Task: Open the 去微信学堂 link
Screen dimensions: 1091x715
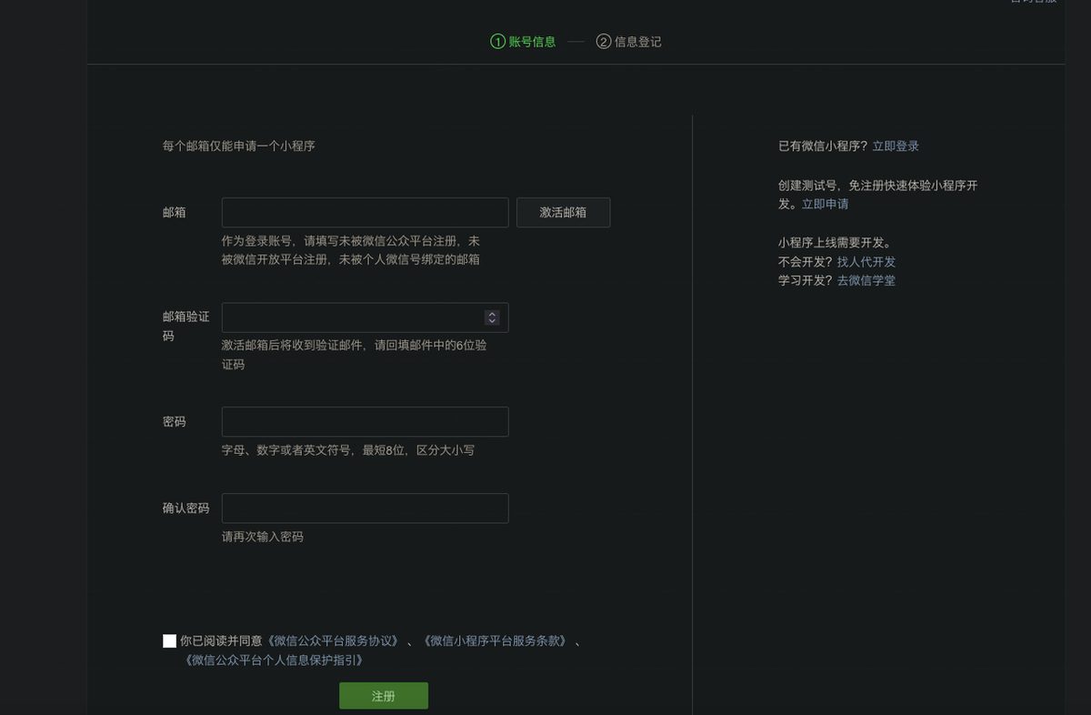Action: [866, 280]
